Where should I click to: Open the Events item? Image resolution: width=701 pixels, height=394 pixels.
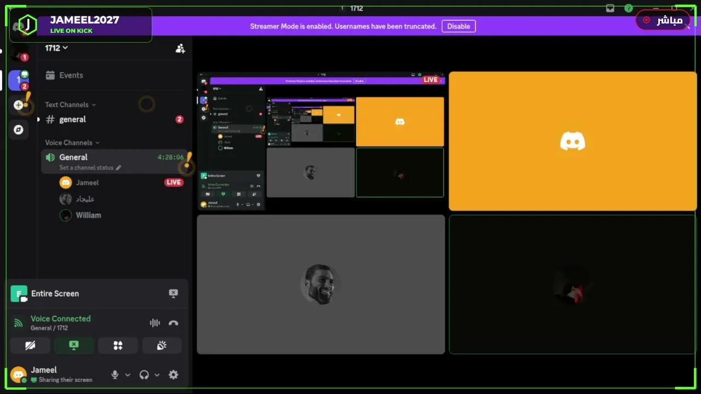(x=114, y=75)
